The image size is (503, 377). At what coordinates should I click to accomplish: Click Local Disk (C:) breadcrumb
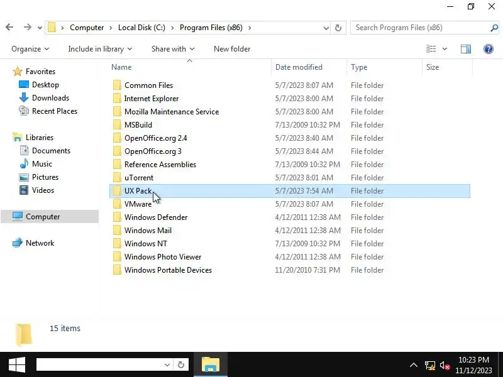point(142,28)
